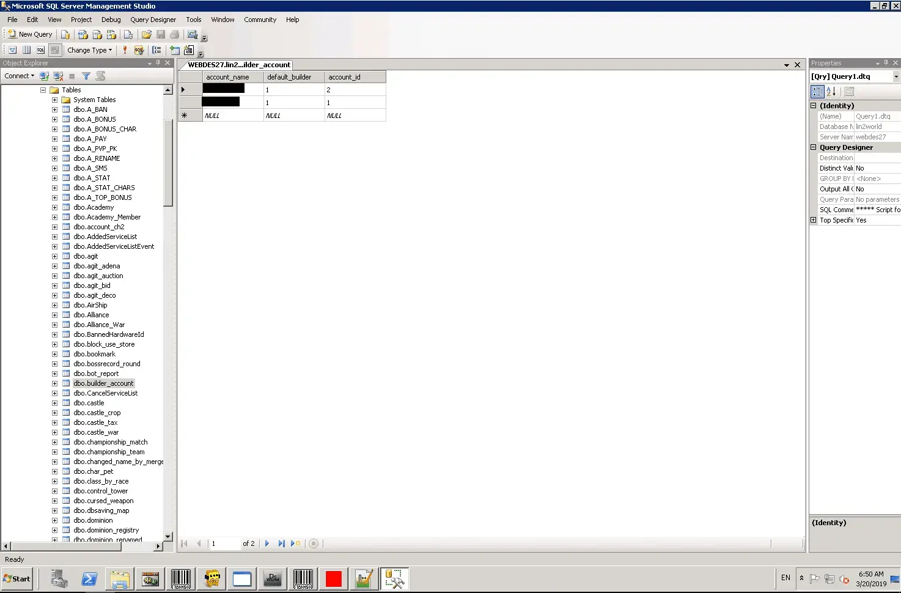Click Alphabetical sort in Properties panel
The width and height of the screenshot is (901, 593).
tap(831, 92)
